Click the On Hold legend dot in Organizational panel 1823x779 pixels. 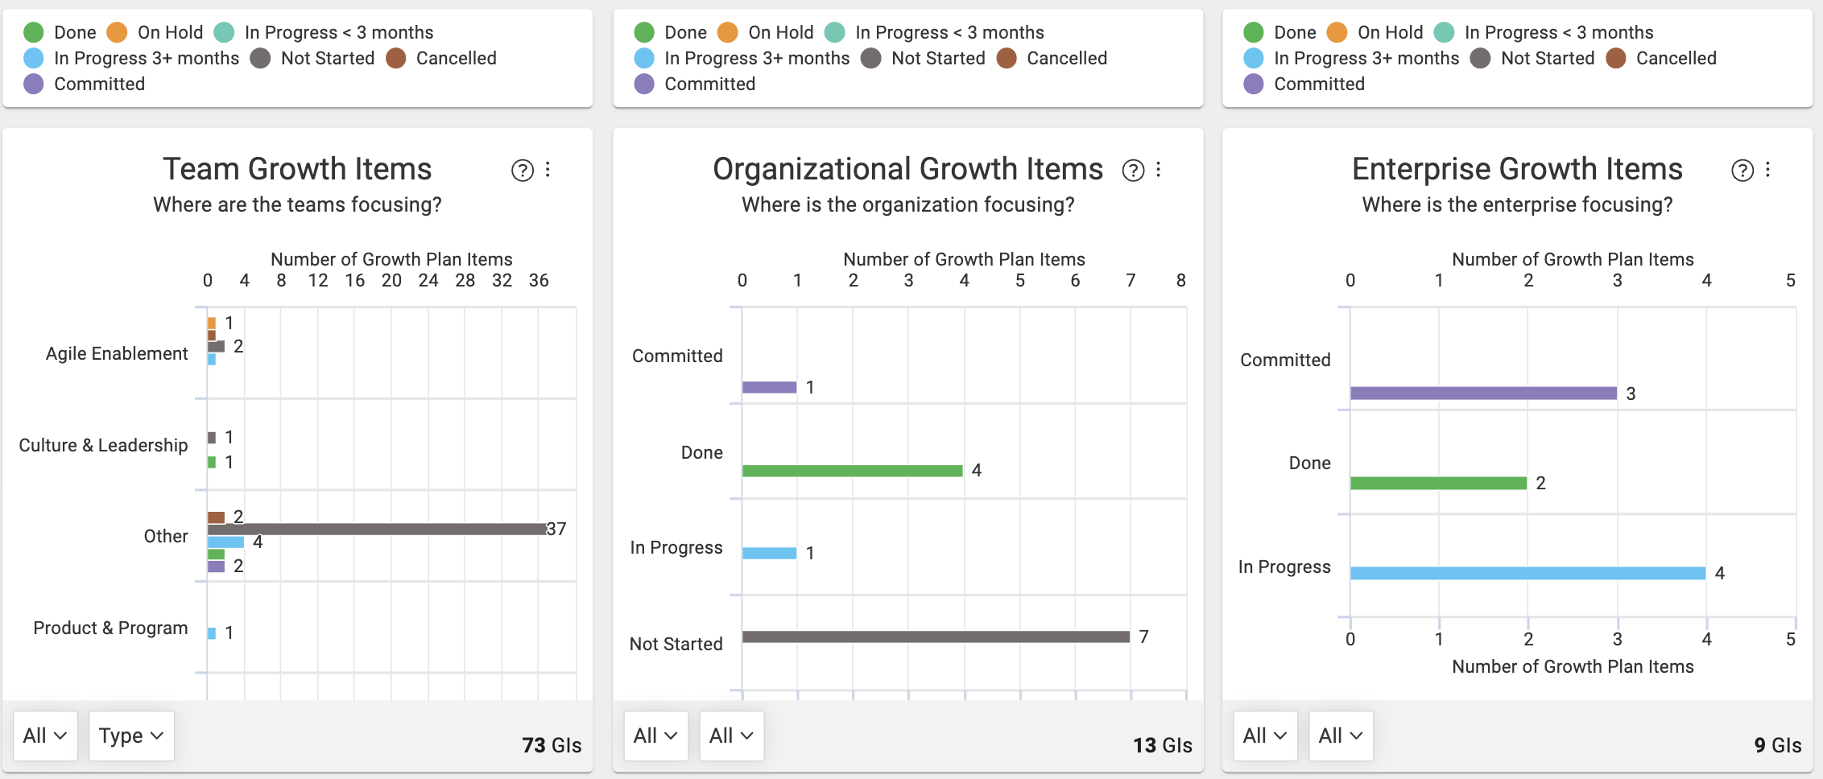coord(728,32)
